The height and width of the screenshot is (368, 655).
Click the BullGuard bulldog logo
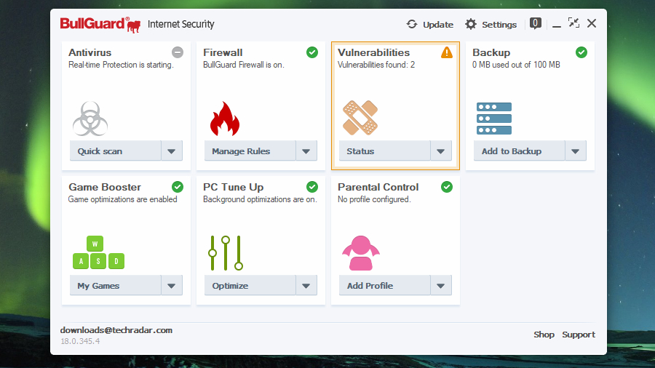pos(133,26)
